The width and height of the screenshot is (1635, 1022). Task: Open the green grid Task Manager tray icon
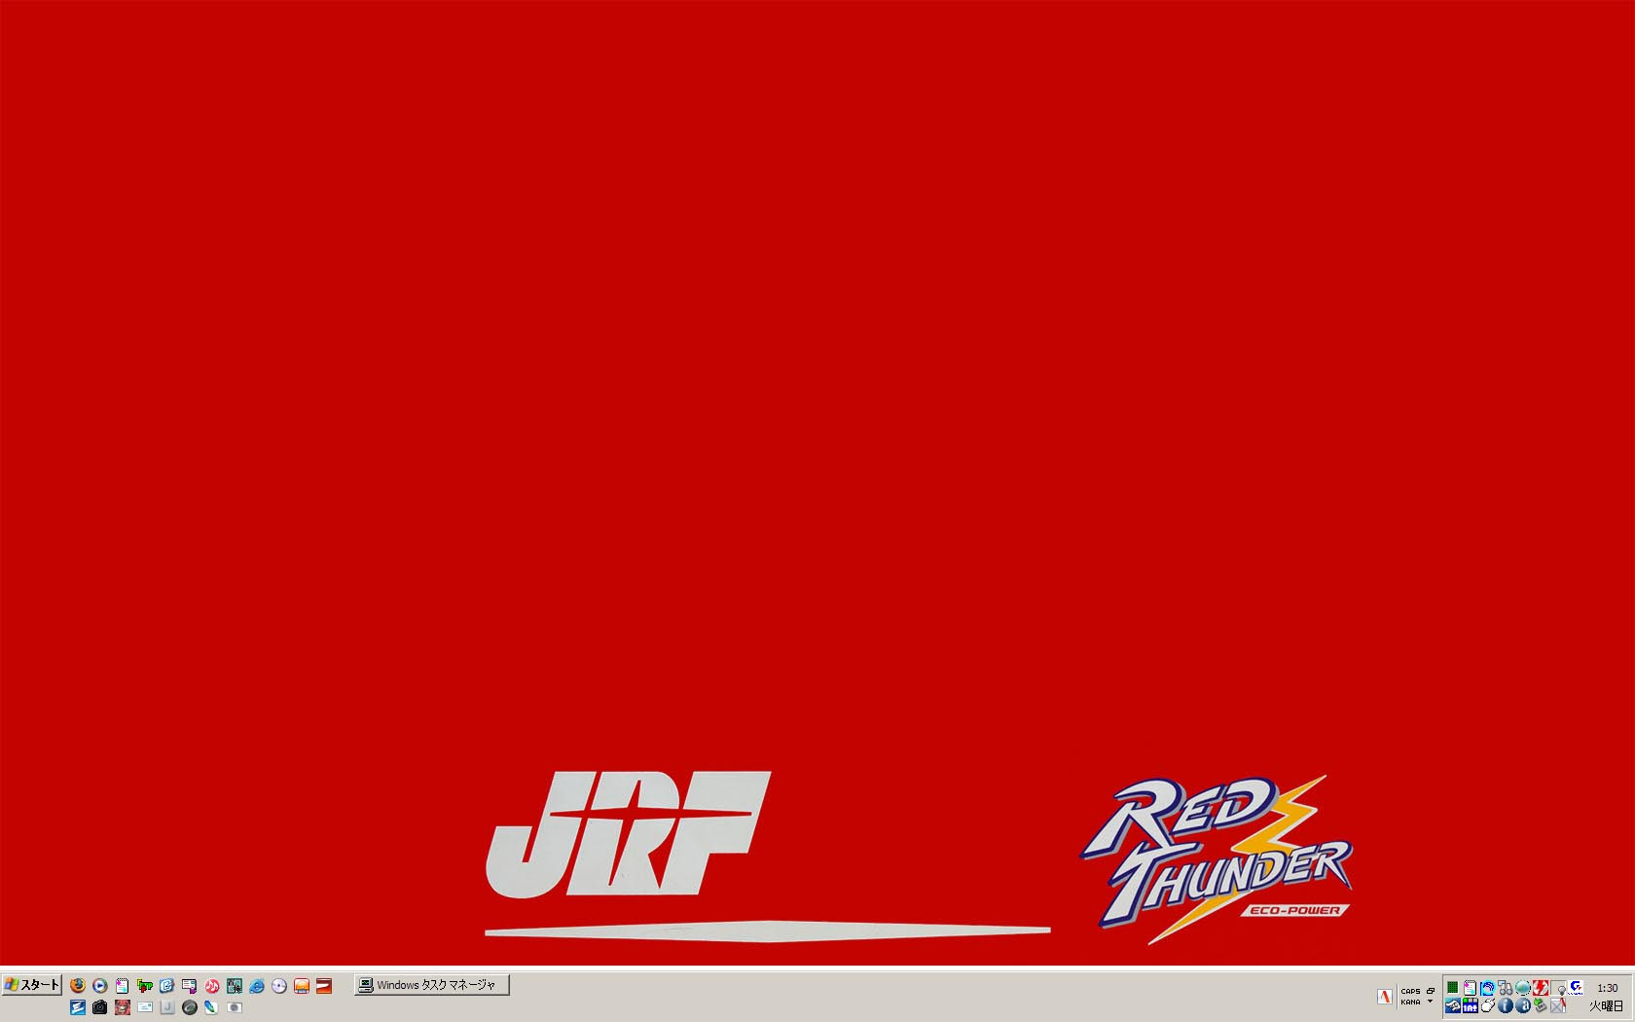point(1453,988)
